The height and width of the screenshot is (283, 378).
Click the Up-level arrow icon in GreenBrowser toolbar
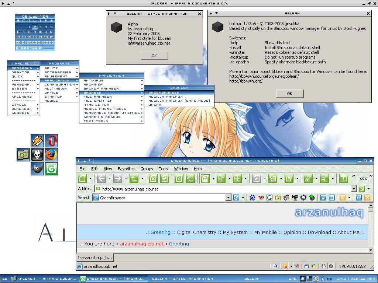pos(134,178)
